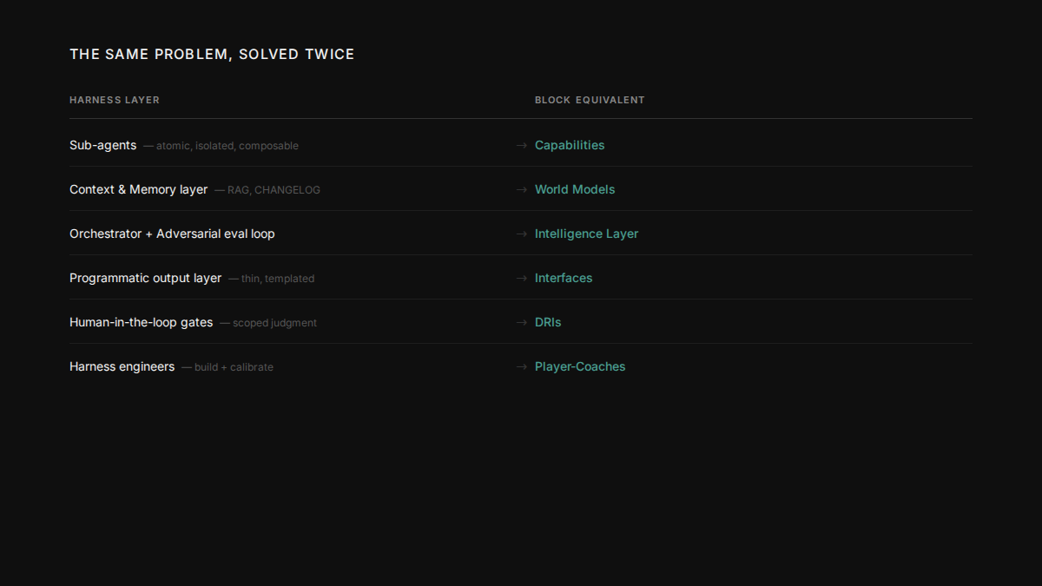The width and height of the screenshot is (1042, 586).
Task: Click the Programmatic output layer label
Action: tap(145, 278)
